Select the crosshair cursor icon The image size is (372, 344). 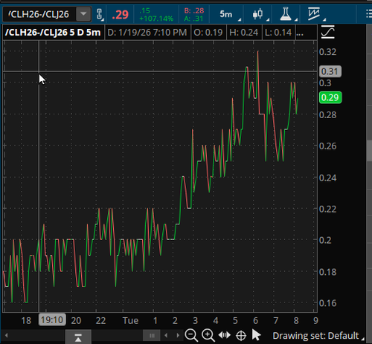241,336
